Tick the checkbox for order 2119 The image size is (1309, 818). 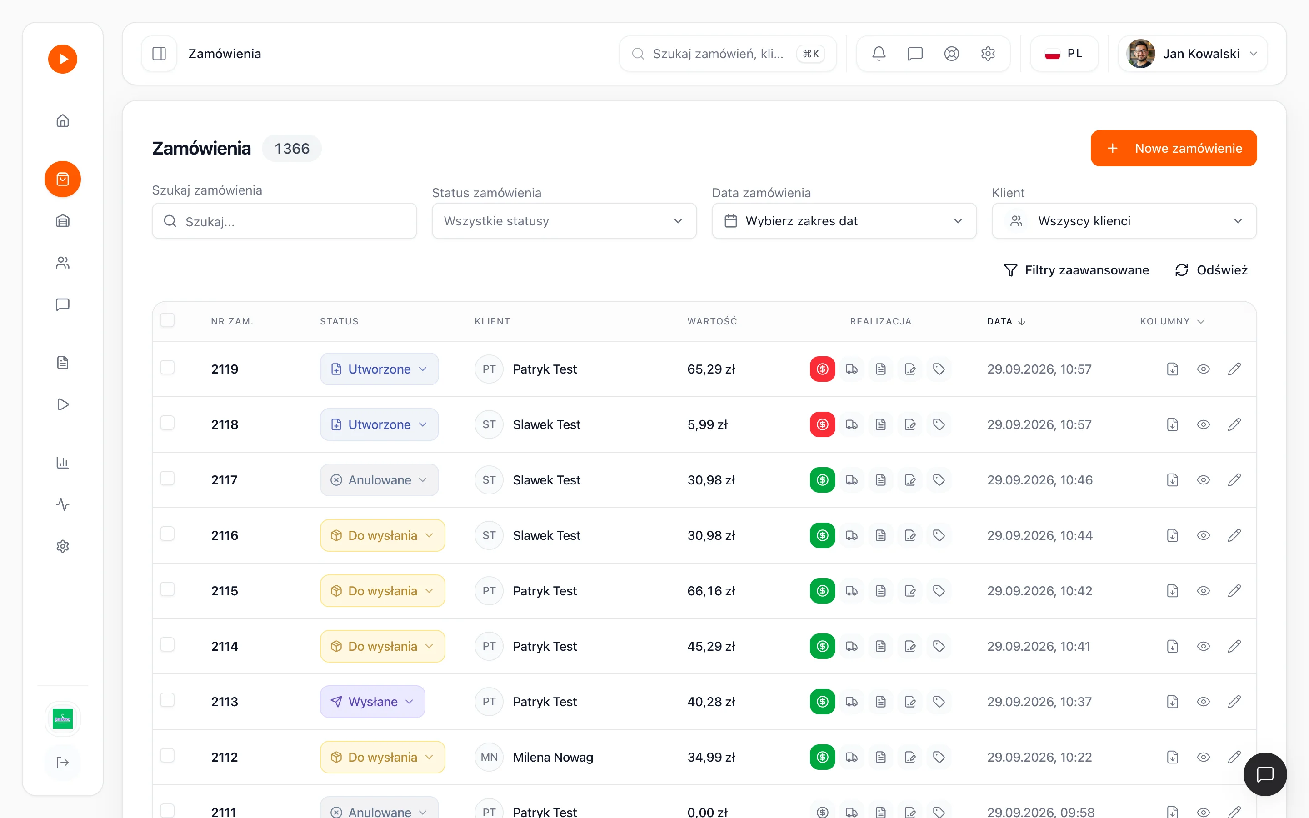point(168,368)
